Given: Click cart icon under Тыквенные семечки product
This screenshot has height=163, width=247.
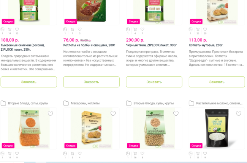Looking at the screenshot, I should 9,29.
